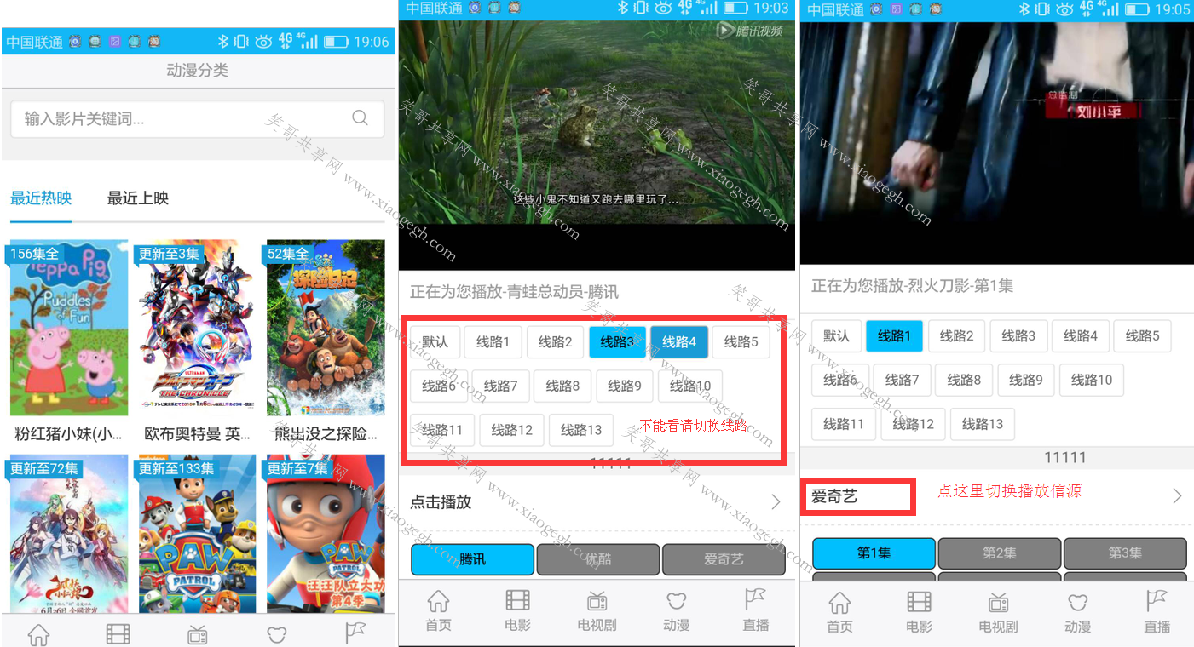Click the 烈火刀影 video player
1194x647 pixels.
tap(997, 142)
